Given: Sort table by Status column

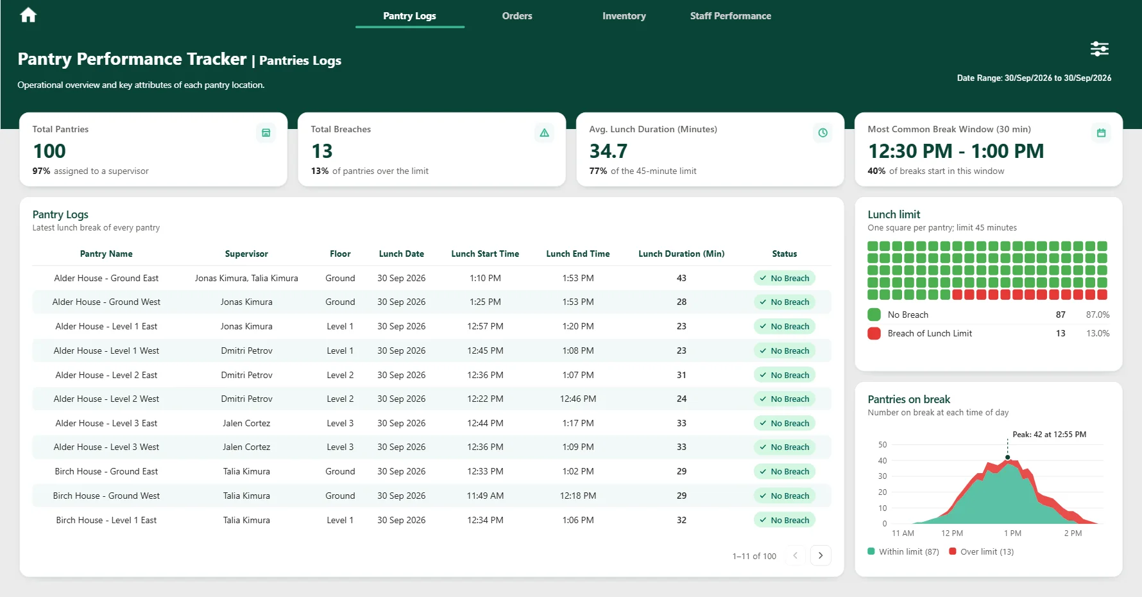Looking at the screenshot, I should click(x=785, y=254).
